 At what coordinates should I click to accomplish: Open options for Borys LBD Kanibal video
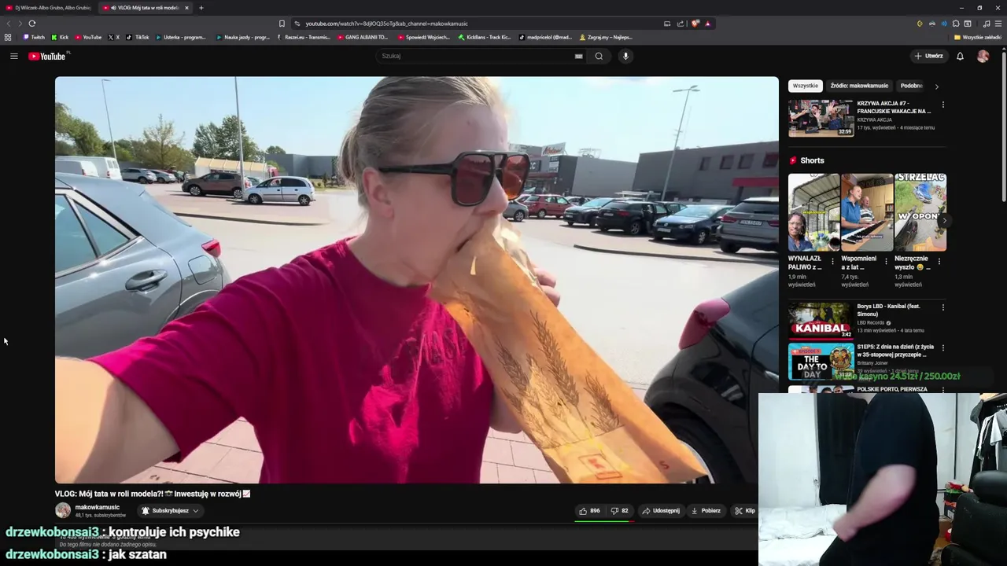point(942,307)
